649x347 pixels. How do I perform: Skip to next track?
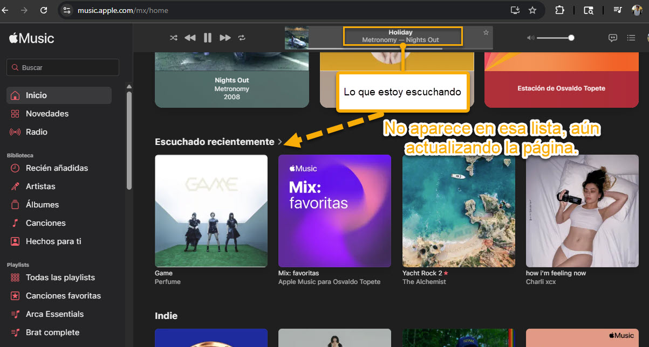point(225,38)
